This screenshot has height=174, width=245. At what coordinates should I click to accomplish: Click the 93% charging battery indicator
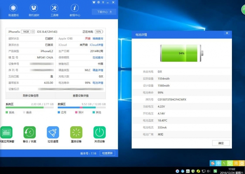pos(99,32)
